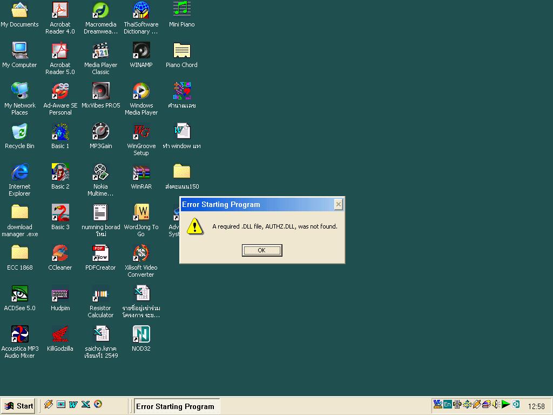Click Show Desktop in quick launch
553x415 pixels.
pyautogui.click(x=61, y=404)
